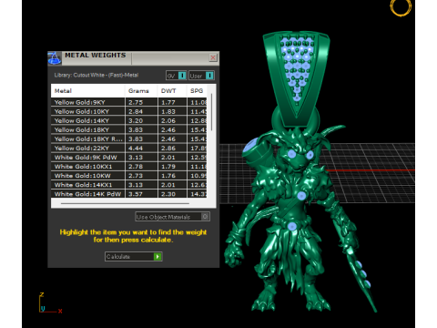Viewport: 437px width, 328px height.
Task: Click the Grams column header
Action: [x=141, y=90]
